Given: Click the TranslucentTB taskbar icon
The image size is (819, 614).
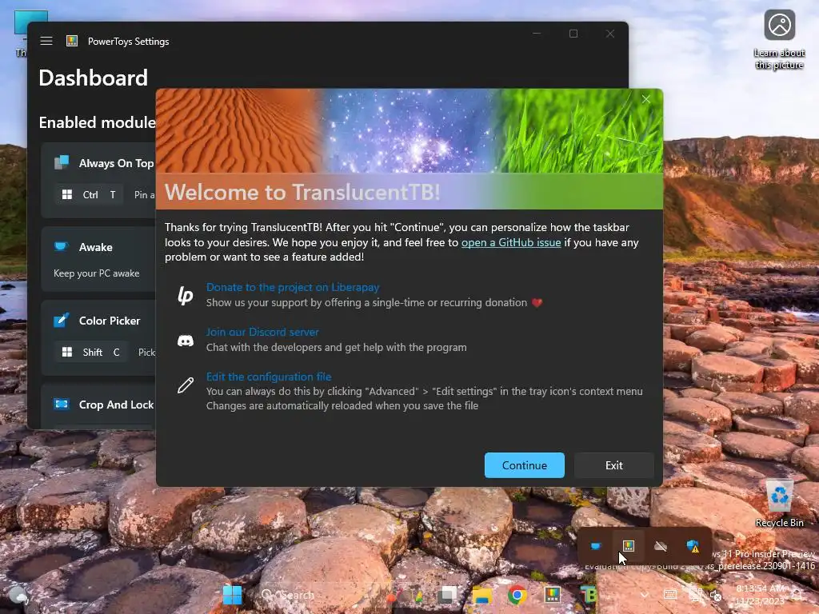Looking at the screenshot, I should click(588, 595).
